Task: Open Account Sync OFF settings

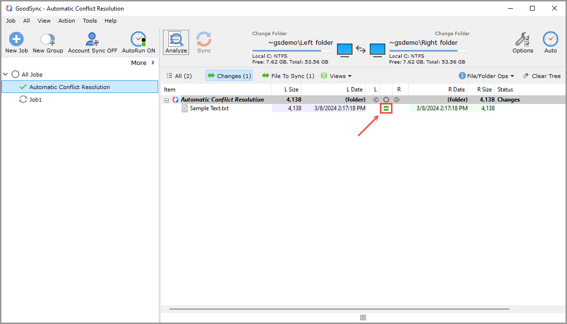Action: pyautogui.click(x=92, y=39)
